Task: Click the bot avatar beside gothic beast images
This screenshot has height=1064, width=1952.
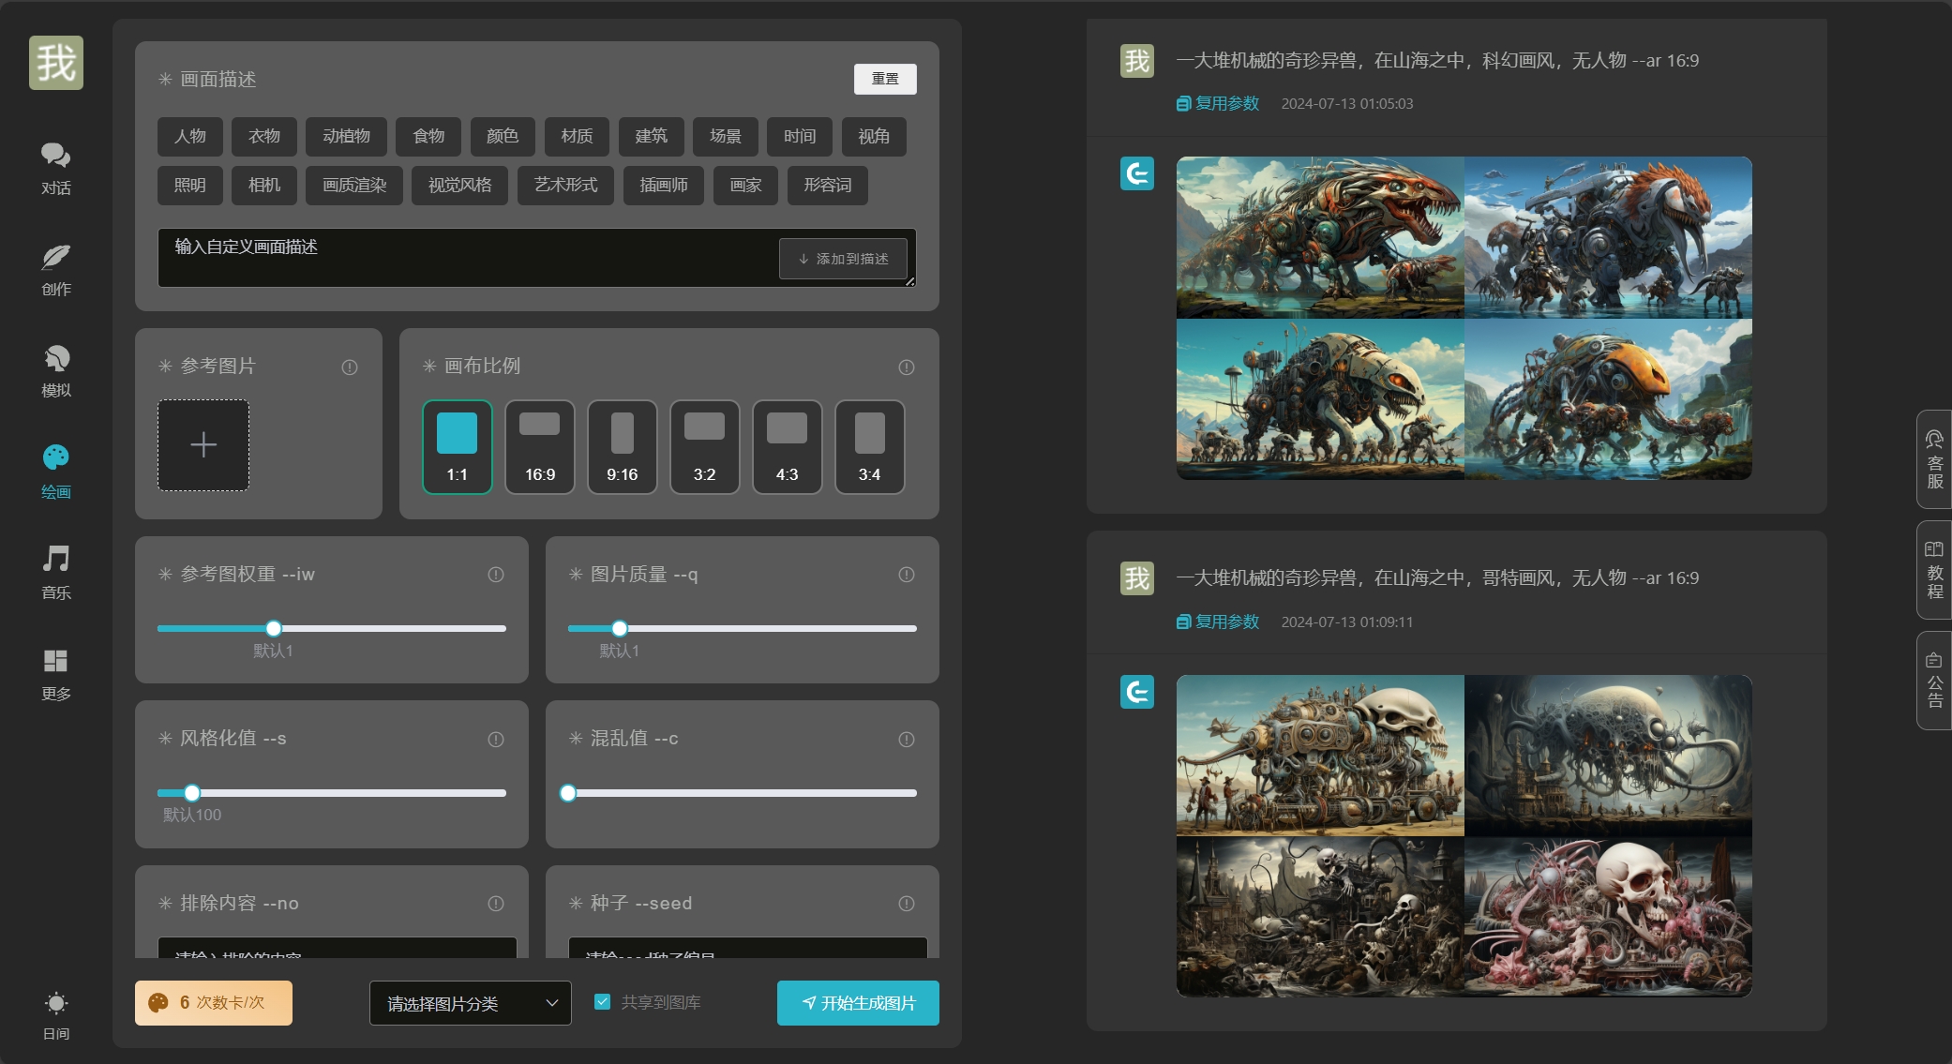Action: [x=1137, y=692]
